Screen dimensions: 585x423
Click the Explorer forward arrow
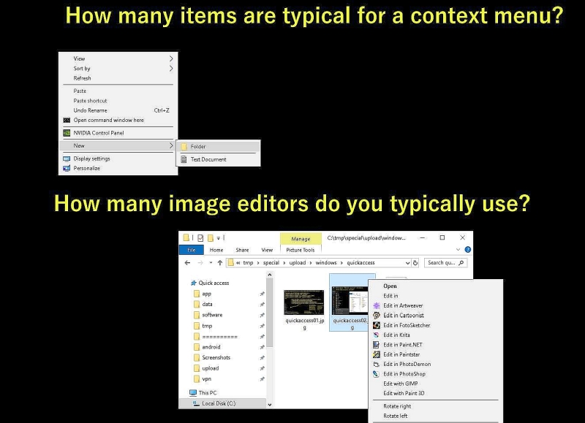(200, 263)
